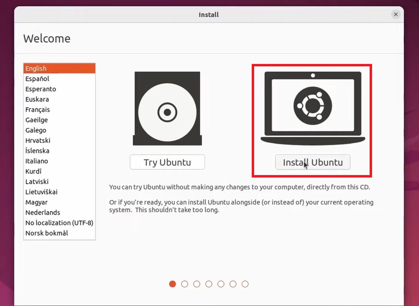Image resolution: width=419 pixels, height=306 pixels.
Task: Choose Gaeilge from the language list
Action: tap(59, 120)
